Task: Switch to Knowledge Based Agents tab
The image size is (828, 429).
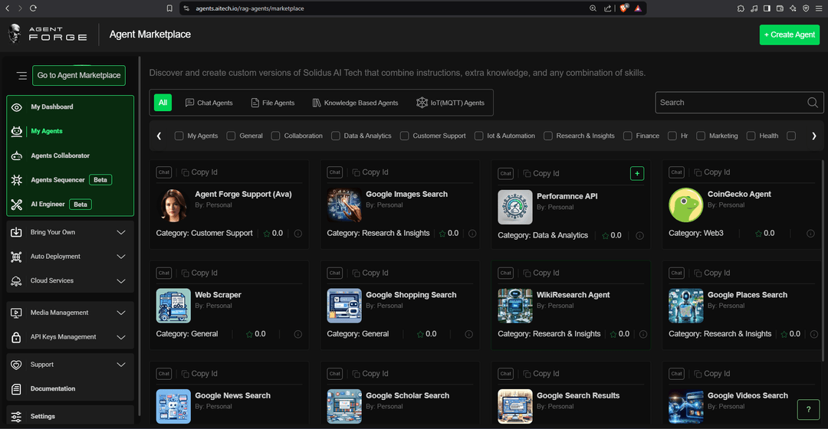Action: coord(356,103)
